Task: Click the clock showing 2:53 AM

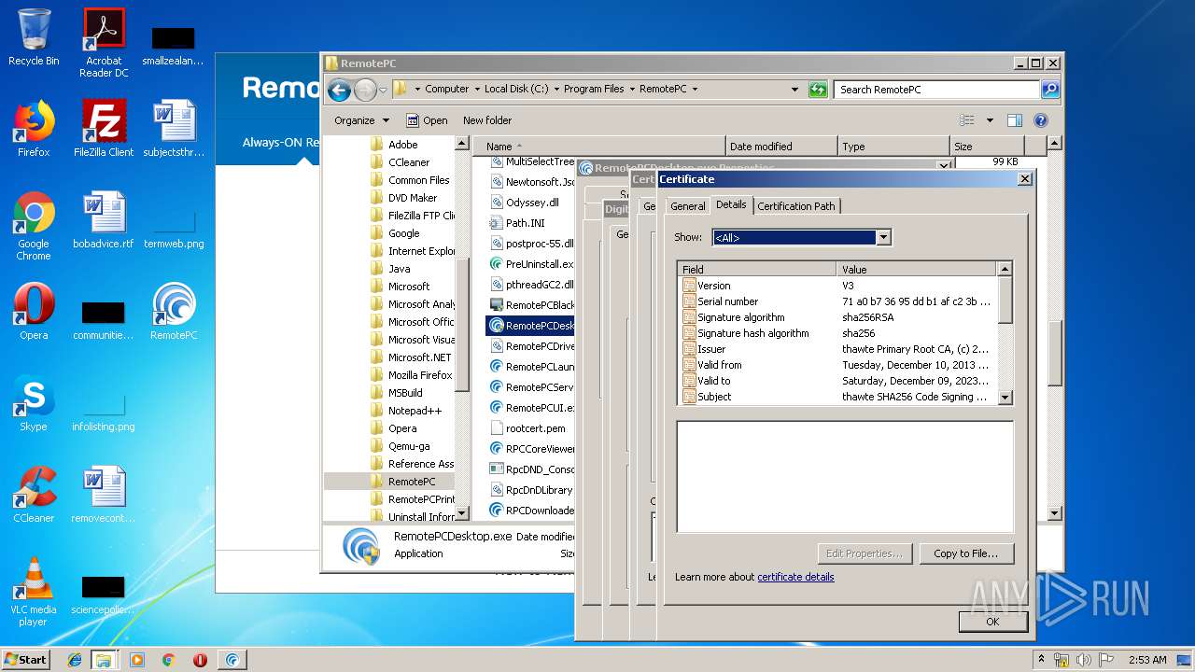Action: (x=1146, y=660)
